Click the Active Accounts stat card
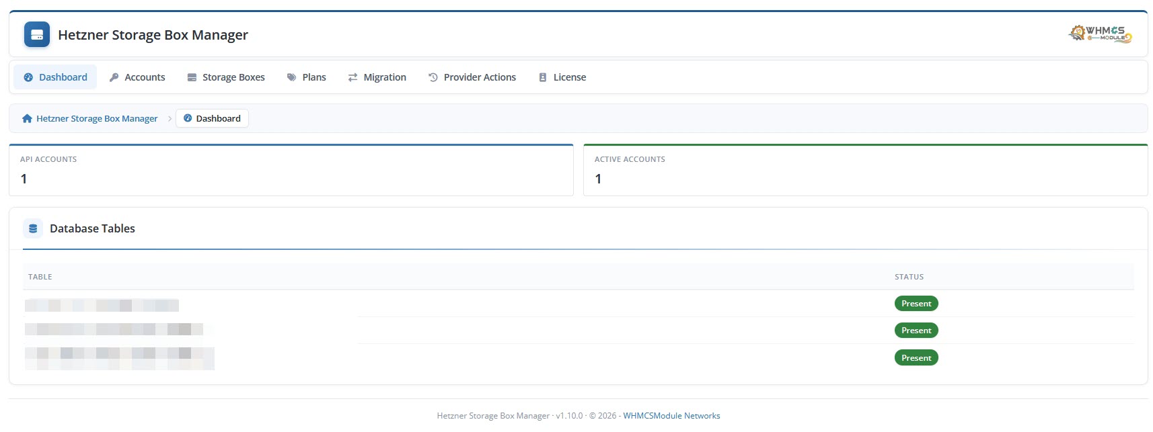Viewport: 1153px width, 432px height. pyautogui.click(x=865, y=170)
